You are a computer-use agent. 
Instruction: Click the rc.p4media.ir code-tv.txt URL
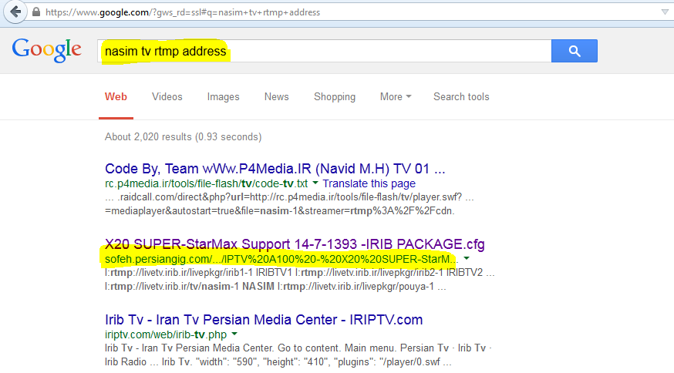click(x=207, y=184)
